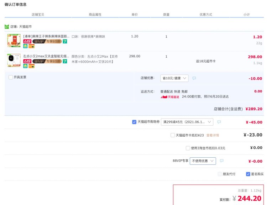
Task: Open the 省10元:健康 store discount dropdown
Action: coord(174,78)
